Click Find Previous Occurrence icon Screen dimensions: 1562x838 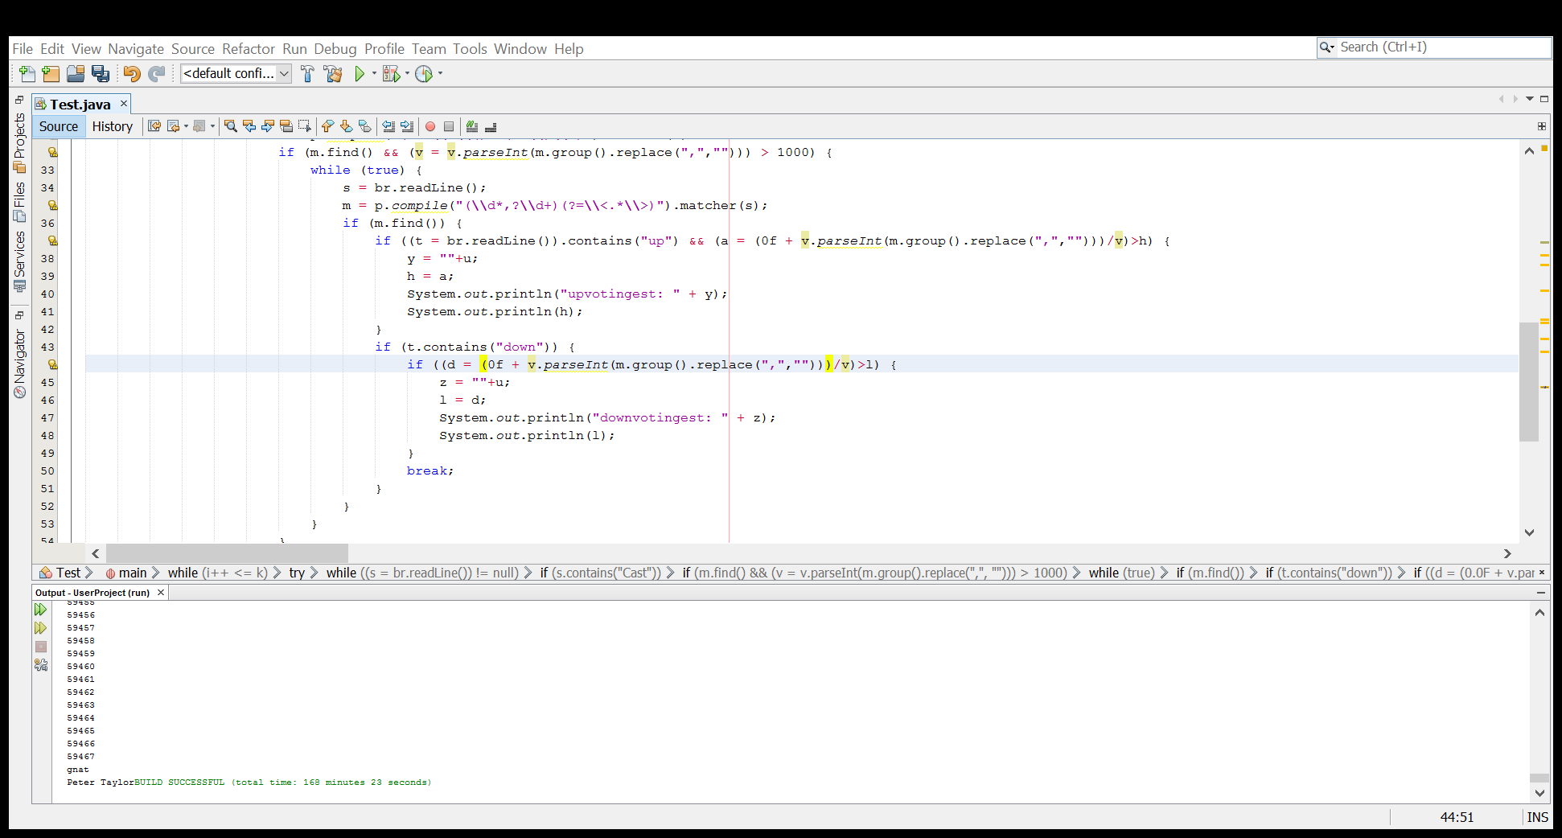click(x=249, y=126)
